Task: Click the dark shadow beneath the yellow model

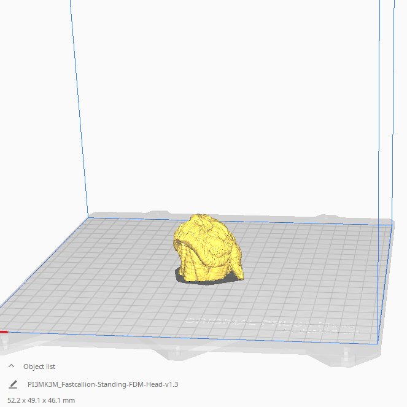Action: (x=207, y=282)
